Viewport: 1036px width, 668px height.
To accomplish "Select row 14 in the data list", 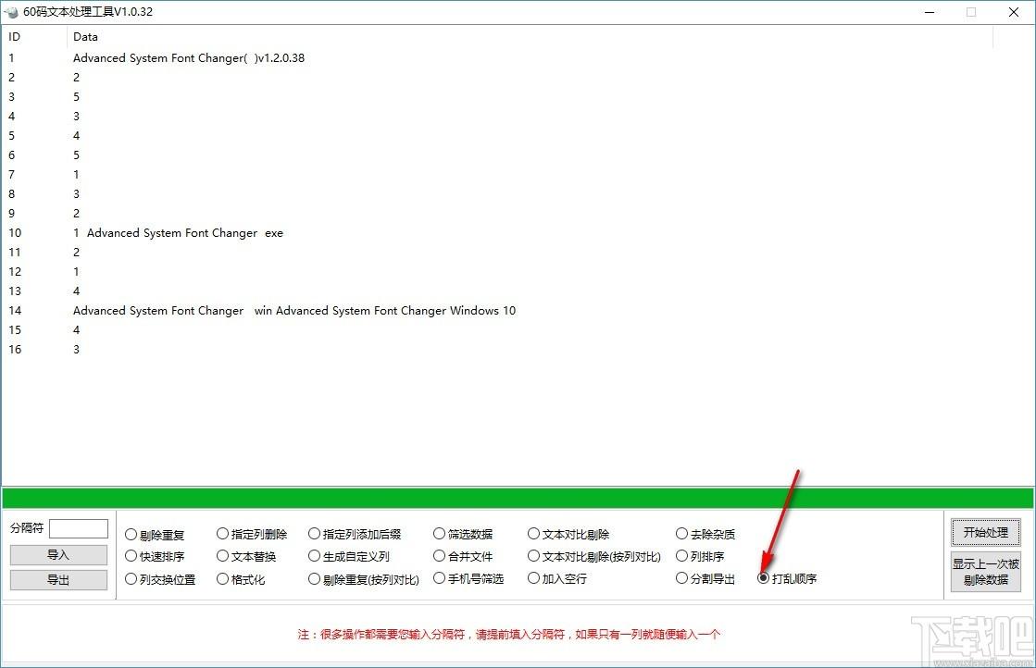I will point(293,311).
